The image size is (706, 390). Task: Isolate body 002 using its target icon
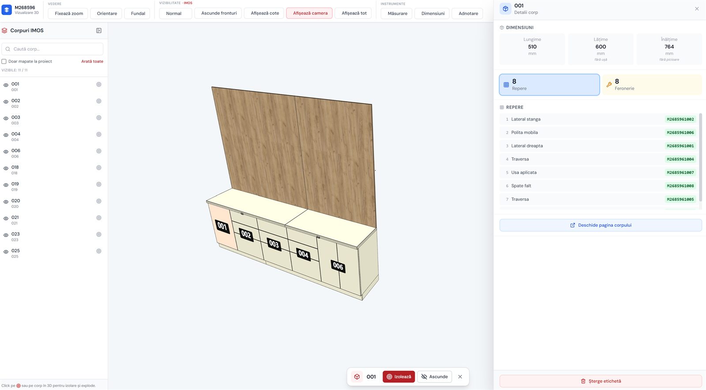99,101
